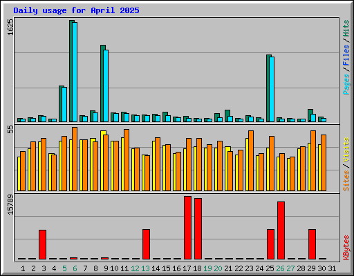Viewport: 354px width, 276px height.
Task: Click the Pages legend label
Action: pos(346,84)
